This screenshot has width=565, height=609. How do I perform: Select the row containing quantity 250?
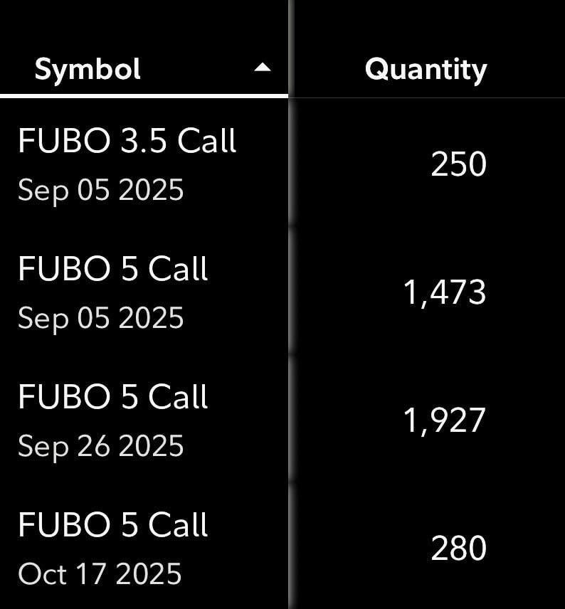click(x=282, y=162)
